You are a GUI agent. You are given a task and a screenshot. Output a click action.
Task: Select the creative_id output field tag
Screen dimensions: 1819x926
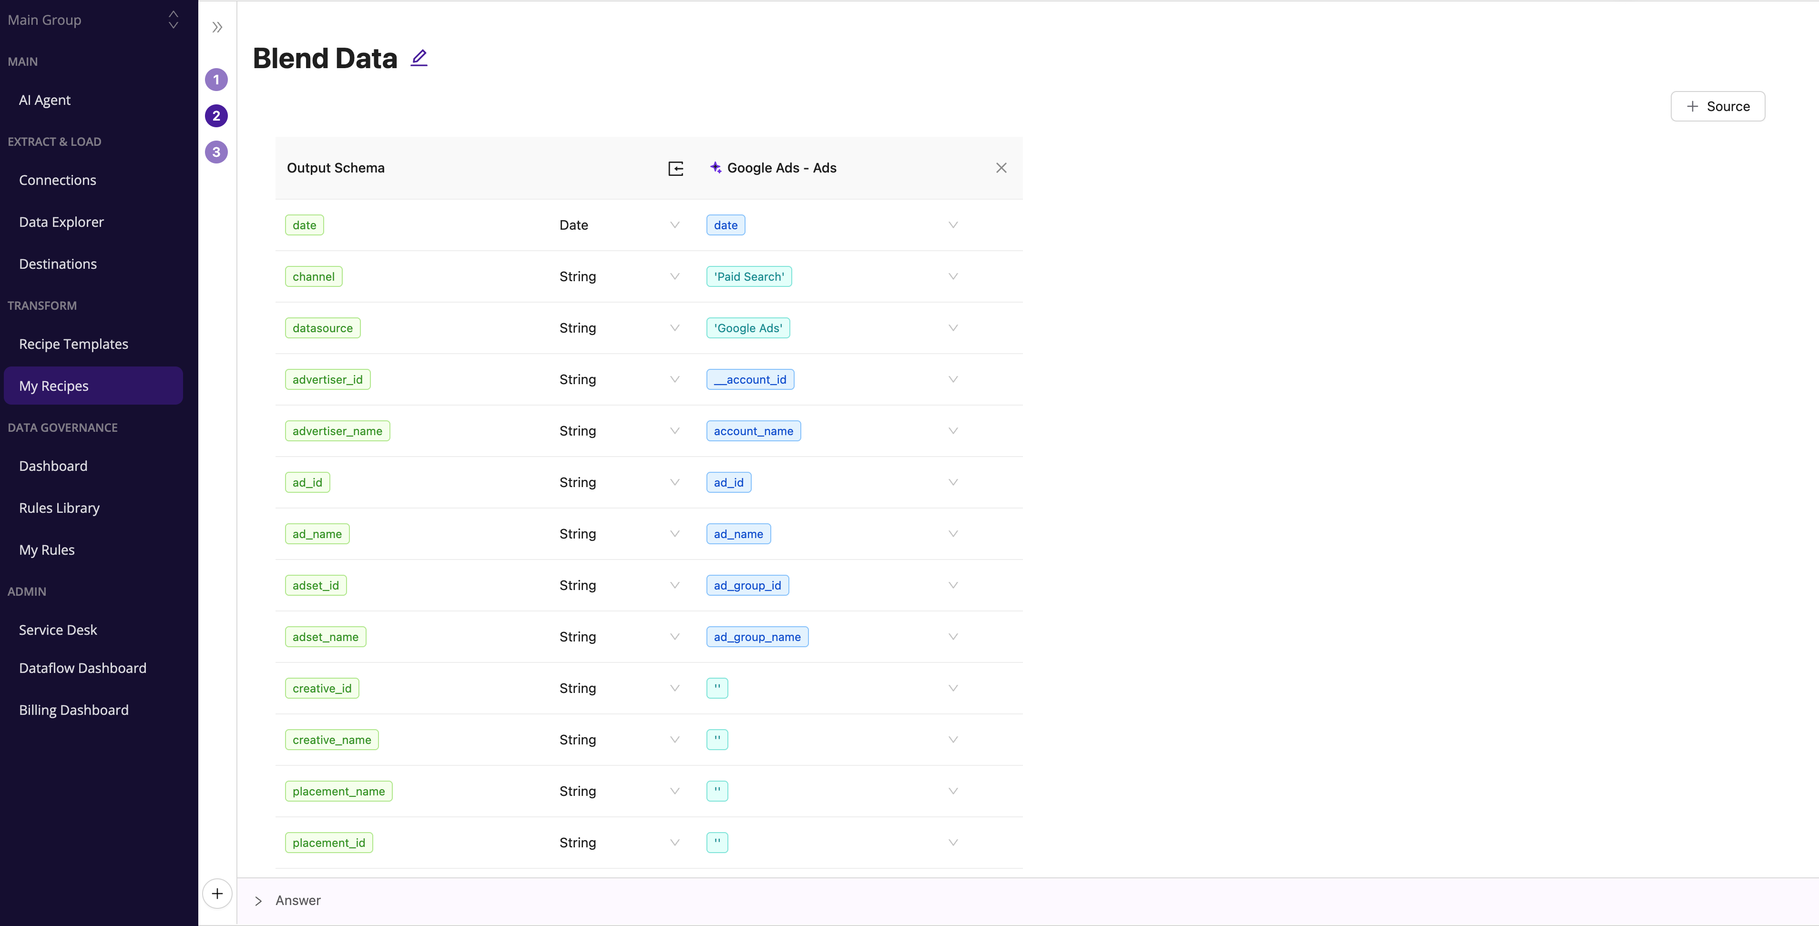(322, 688)
